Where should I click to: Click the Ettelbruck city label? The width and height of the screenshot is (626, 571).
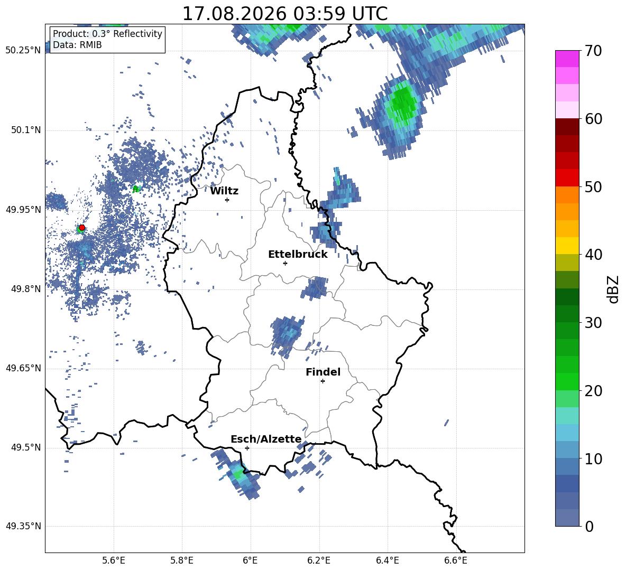click(298, 255)
